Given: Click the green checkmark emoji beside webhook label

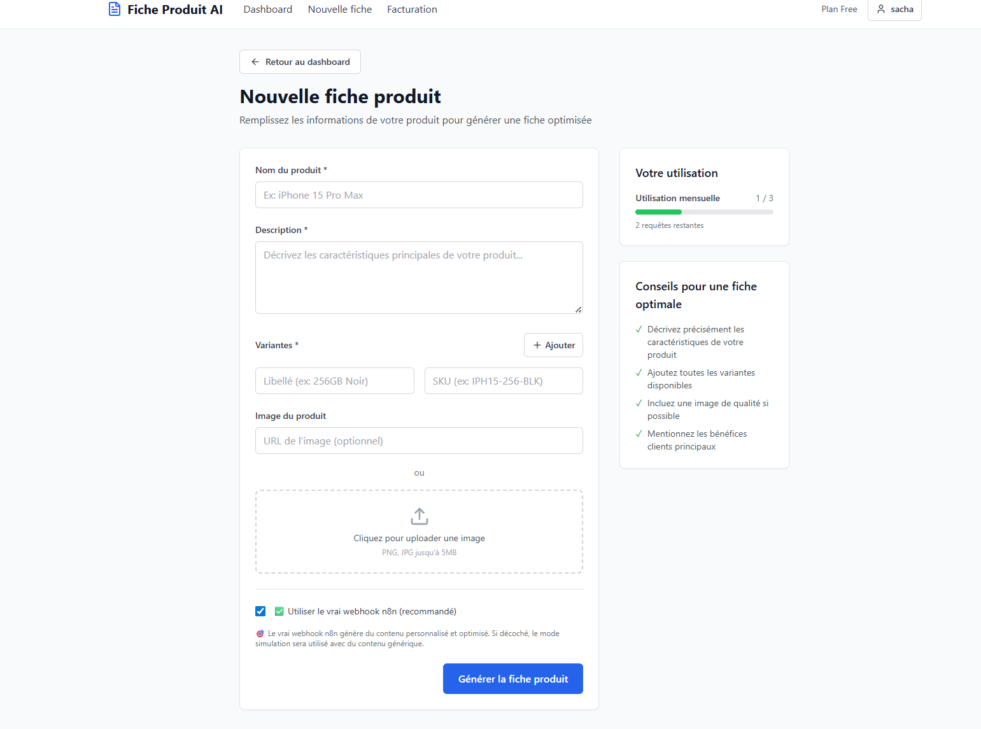Looking at the screenshot, I should (279, 611).
